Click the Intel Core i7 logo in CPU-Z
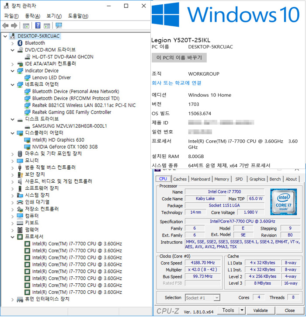 click(283, 202)
